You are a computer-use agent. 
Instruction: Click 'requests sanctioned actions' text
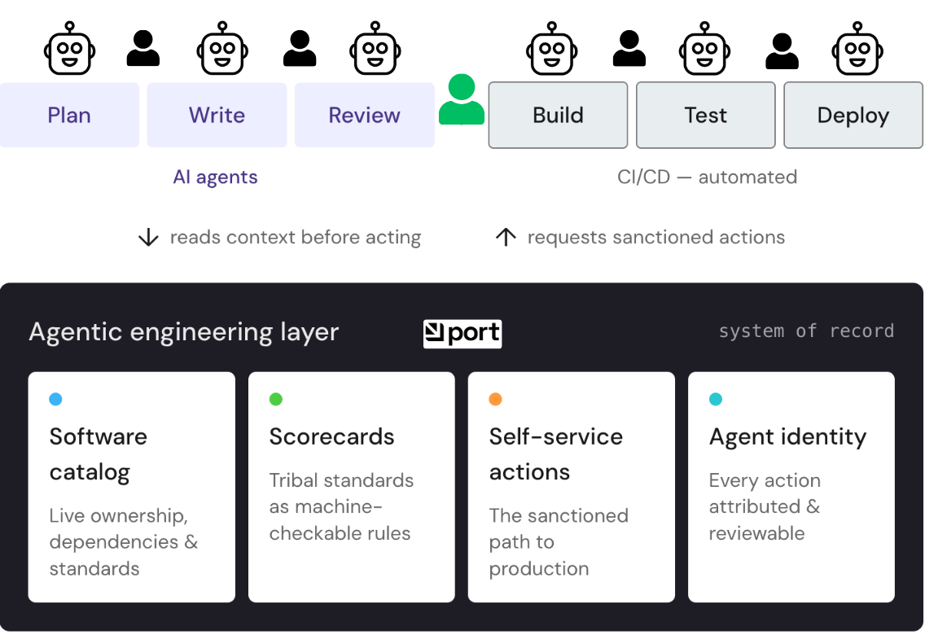pos(656,237)
